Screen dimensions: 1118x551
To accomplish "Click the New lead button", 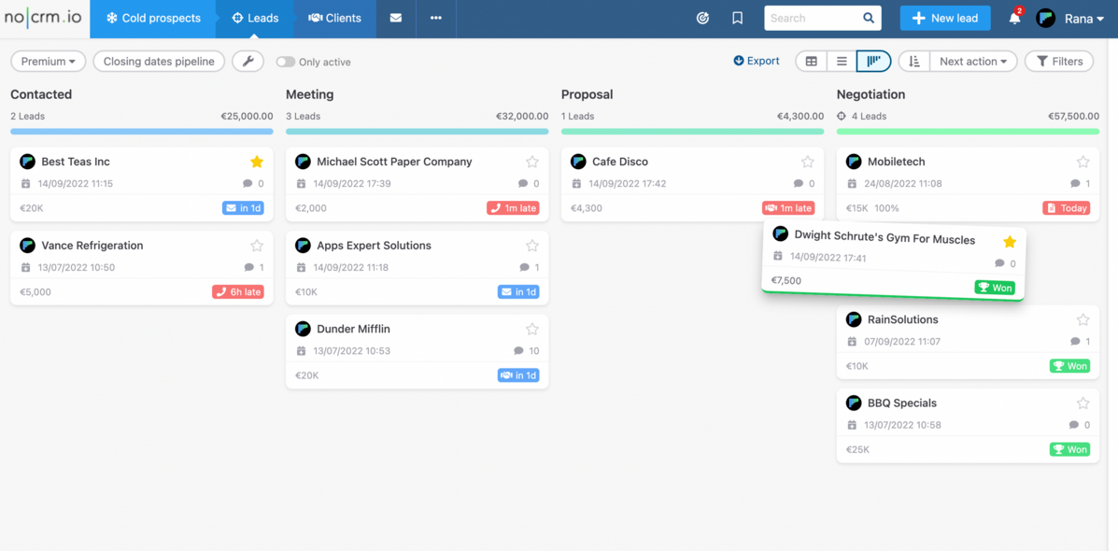I will pyautogui.click(x=944, y=18).
